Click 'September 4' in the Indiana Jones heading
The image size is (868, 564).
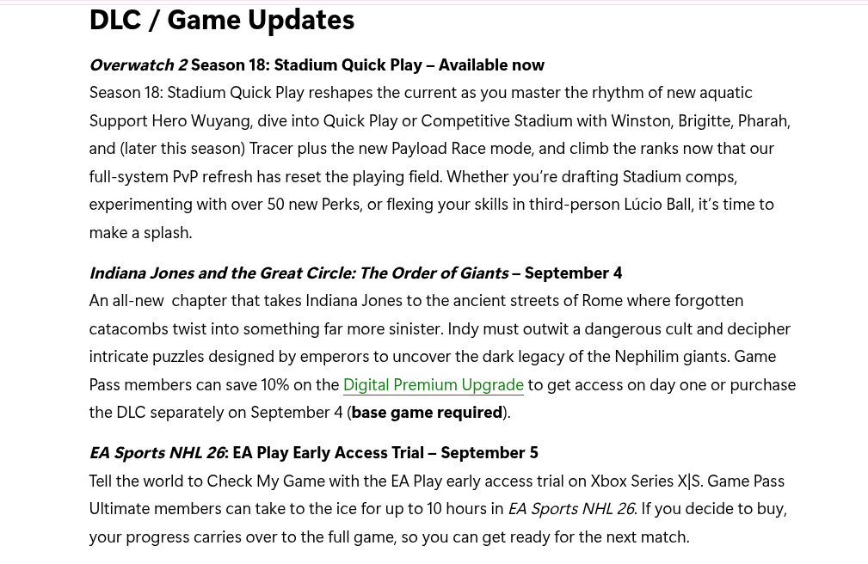click(574, 273)
